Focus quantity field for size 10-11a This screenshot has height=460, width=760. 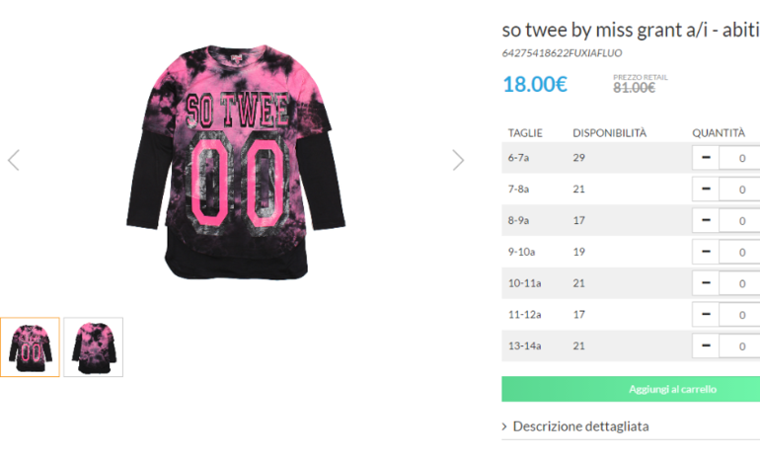[739, 283]
